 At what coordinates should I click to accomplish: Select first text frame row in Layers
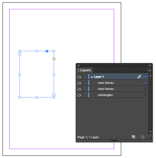[112, 83]
